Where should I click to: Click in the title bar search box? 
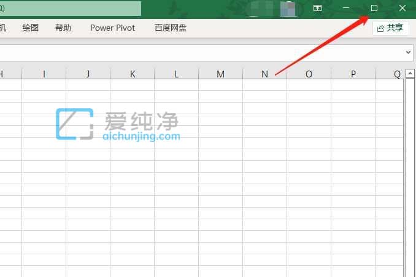[x=71, y=8]
